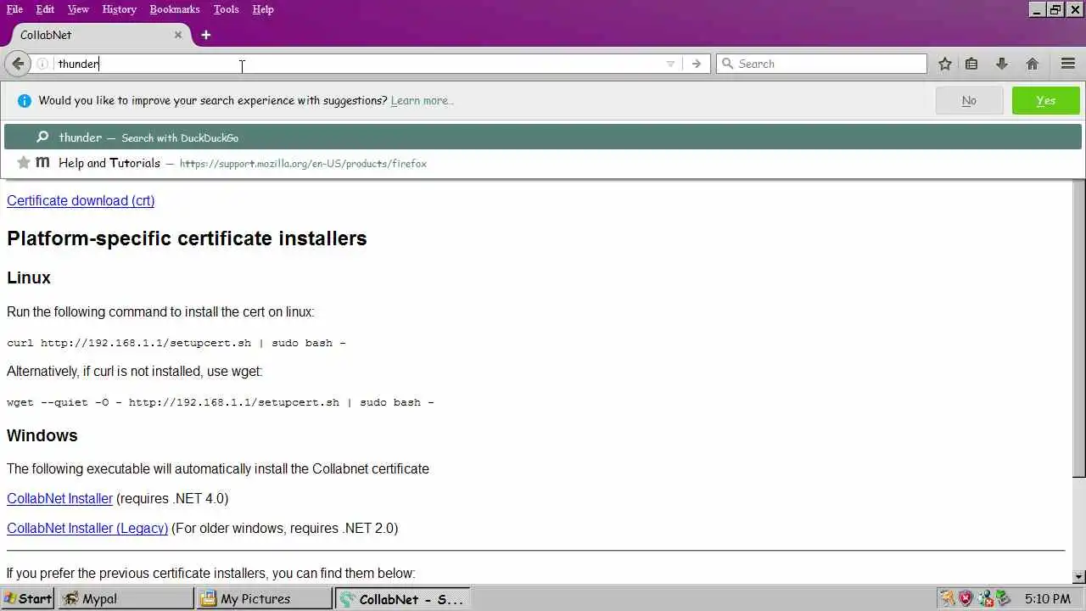Click the magnifier icon in thunder suggestion row
This screenshot has height=611, width=1086.
click(x=42, y=137)
